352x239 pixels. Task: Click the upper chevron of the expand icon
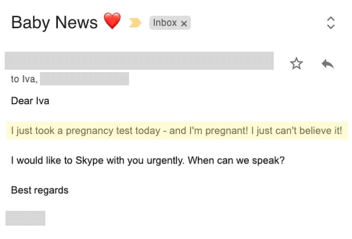[331, 19]
